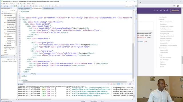Select data.sql file
Image resolution: width=183 pixels, height=102 pixels.
tap(8, 44)
